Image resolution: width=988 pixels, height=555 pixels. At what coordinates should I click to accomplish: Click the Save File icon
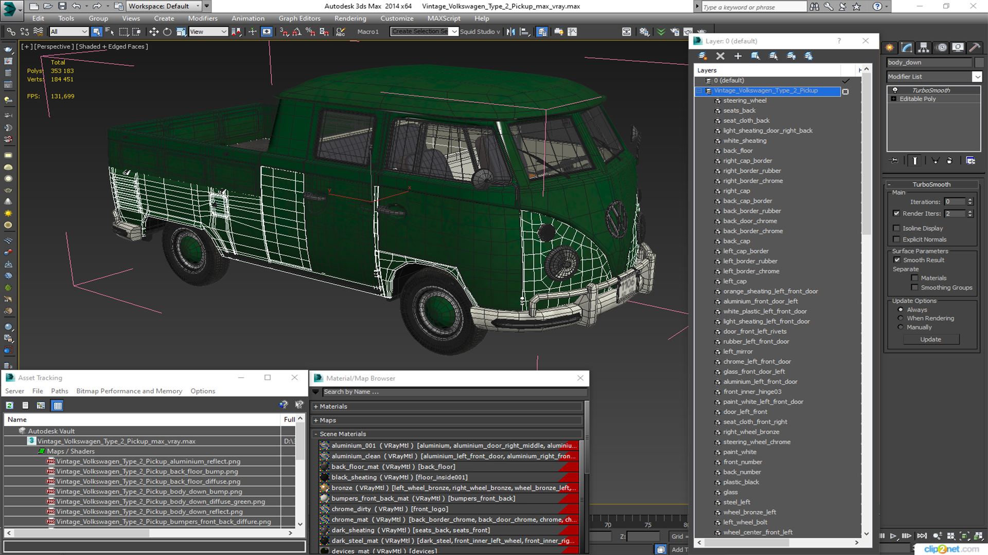tap(62, 6)
